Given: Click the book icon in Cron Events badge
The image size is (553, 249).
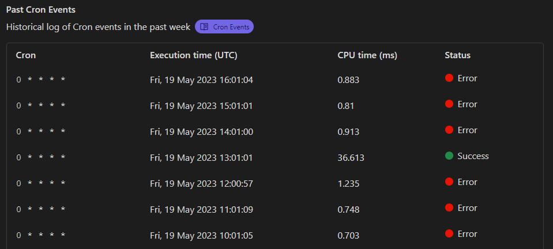Looking at the screenshot, I should (204, 27).
